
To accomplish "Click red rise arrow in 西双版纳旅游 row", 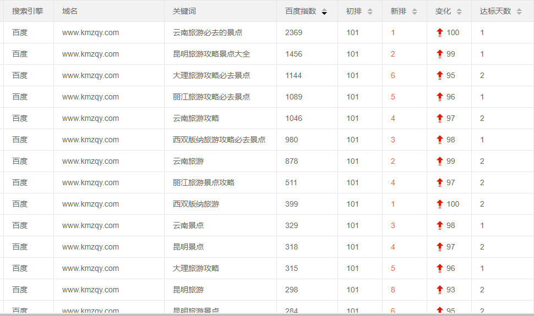I will [439, 204].
